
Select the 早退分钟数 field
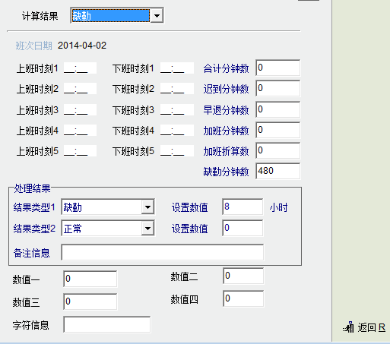coord(278,109)
